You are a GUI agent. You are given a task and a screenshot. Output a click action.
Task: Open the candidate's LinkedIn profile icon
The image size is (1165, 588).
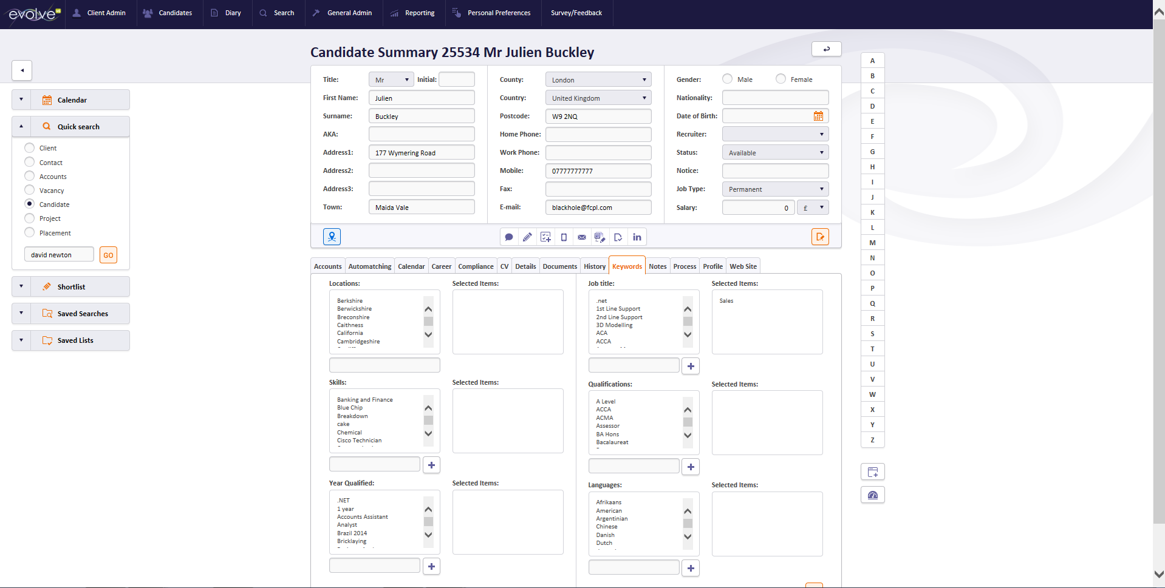click(637, 237)
